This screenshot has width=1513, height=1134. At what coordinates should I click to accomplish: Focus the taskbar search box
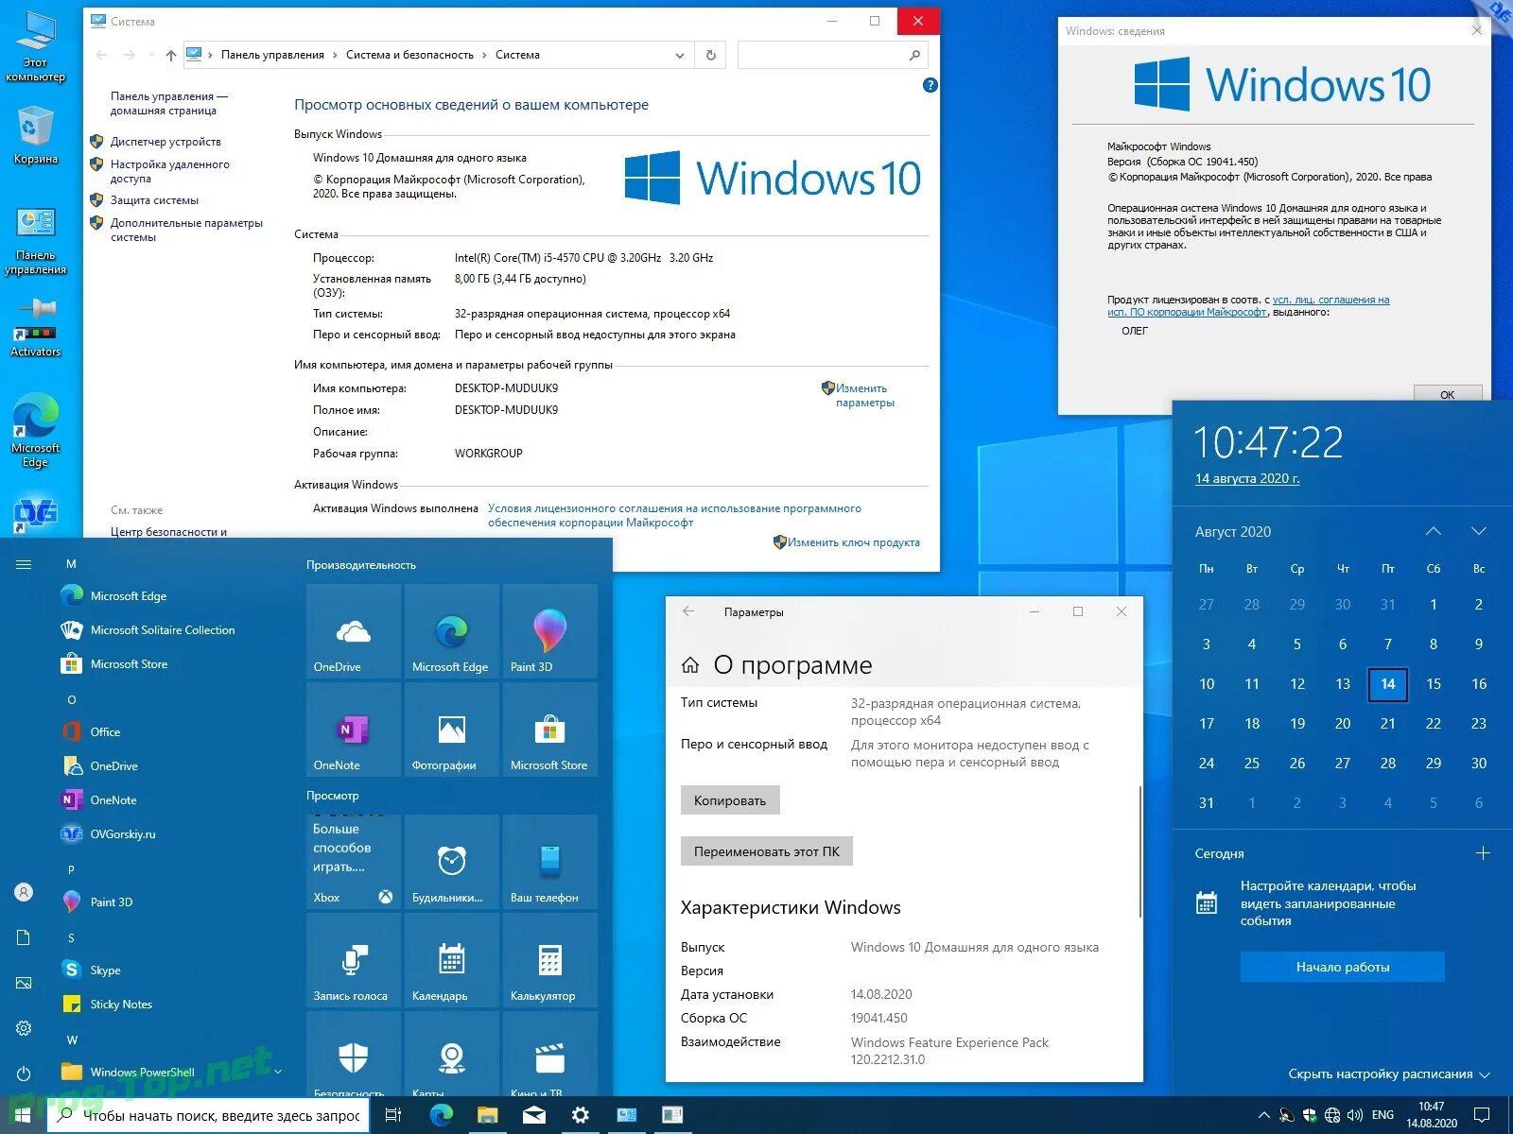(208, 1115)
